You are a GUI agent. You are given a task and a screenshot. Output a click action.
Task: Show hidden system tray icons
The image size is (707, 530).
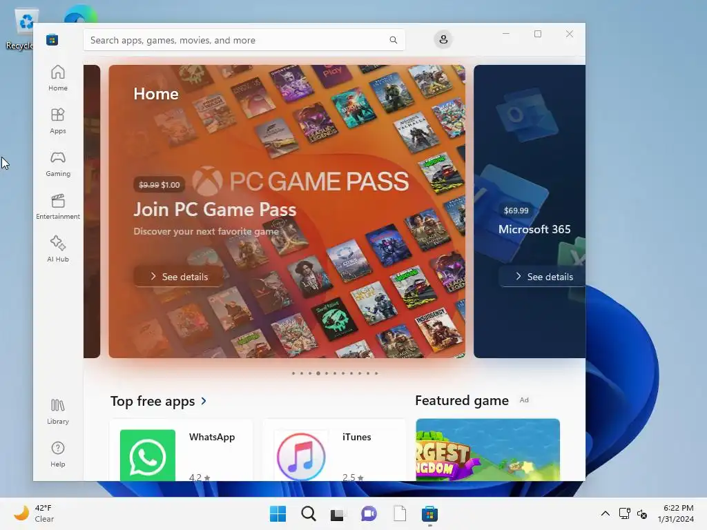point(606,513)
